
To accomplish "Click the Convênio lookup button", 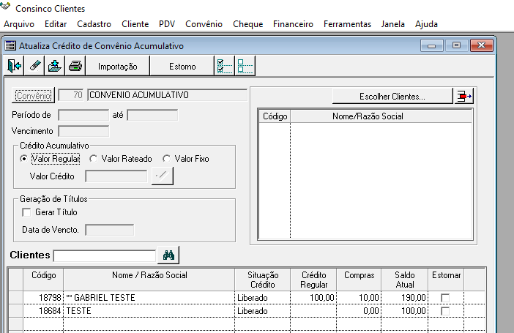I will 33,95.
